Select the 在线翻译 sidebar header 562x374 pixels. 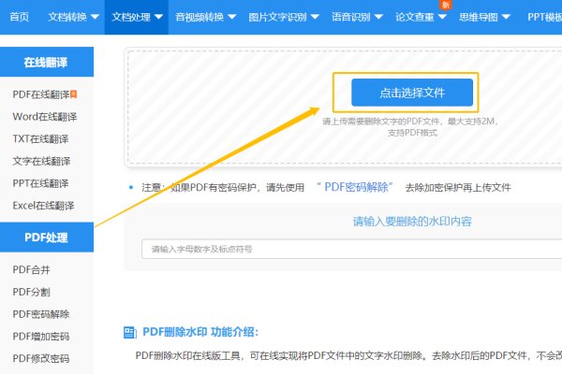(47, 62)
